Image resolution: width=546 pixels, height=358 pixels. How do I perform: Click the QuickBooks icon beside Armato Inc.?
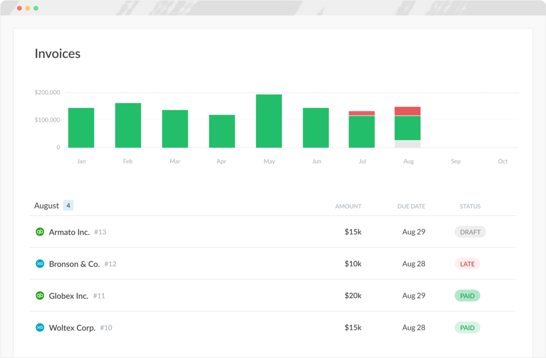(39, 232)
